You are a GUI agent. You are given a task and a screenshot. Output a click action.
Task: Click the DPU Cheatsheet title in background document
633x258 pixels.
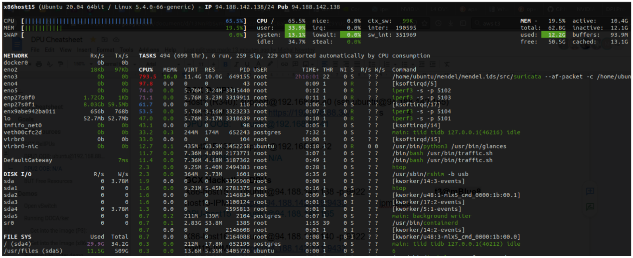point(57,40)
